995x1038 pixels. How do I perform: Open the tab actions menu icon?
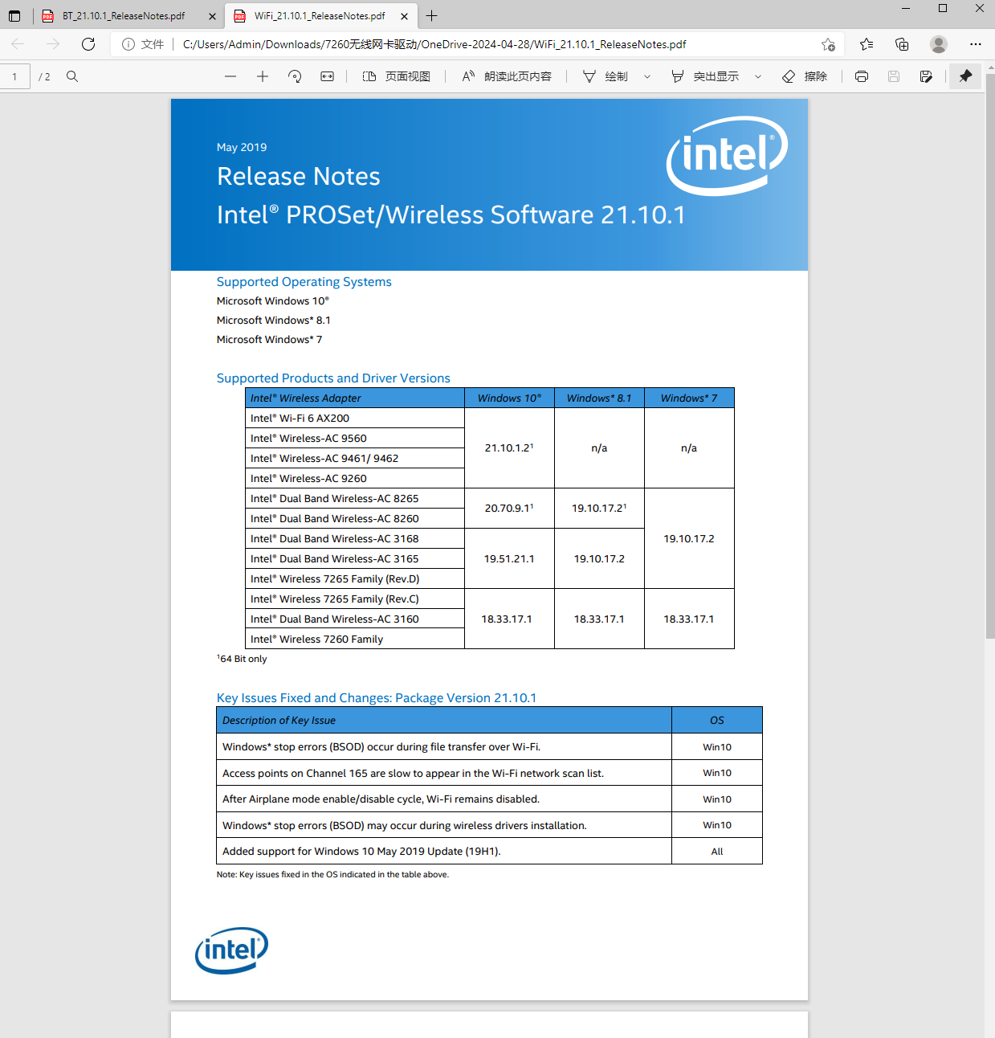point(14,15)
